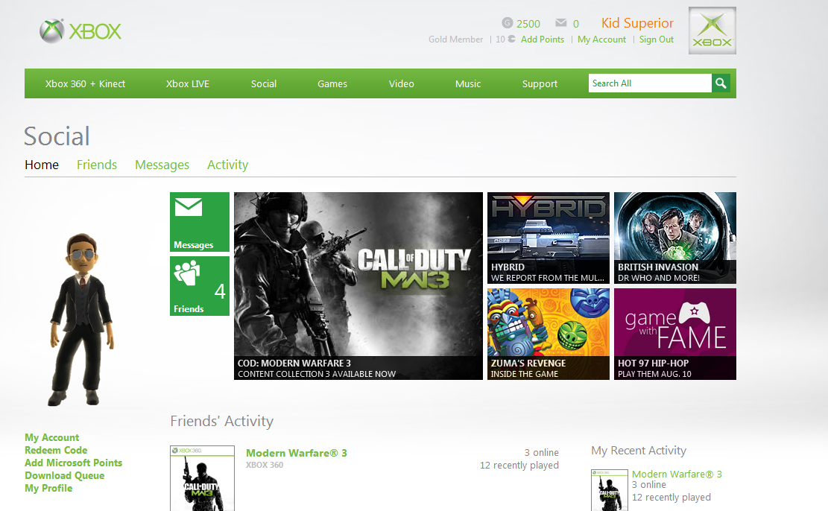Open the Music menu
828x511 pixels.
point(468,83)
